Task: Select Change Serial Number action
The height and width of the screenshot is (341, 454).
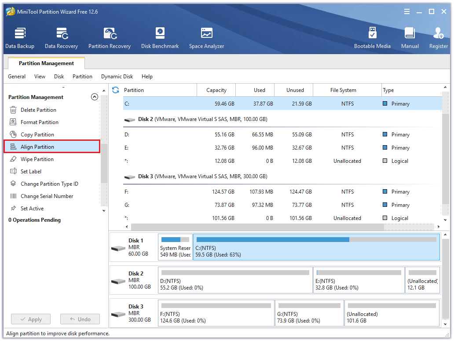Action: click(47, 196)
